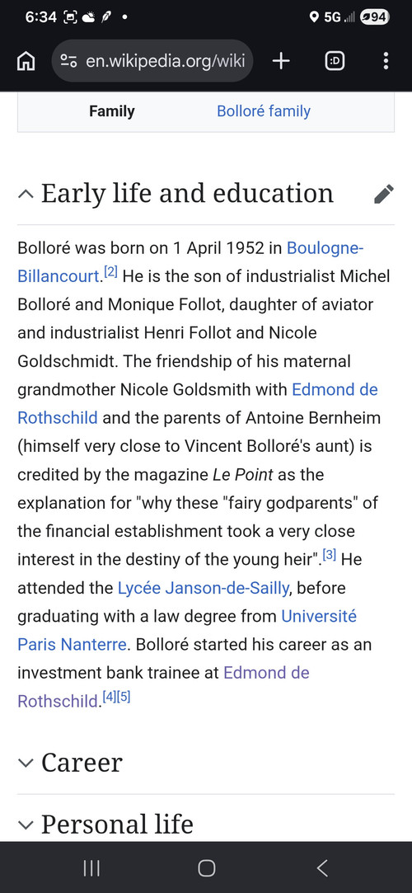Follow the Boulogne-Billancourt link
This screenshot has height=893, width=412.
click(190, 262)
